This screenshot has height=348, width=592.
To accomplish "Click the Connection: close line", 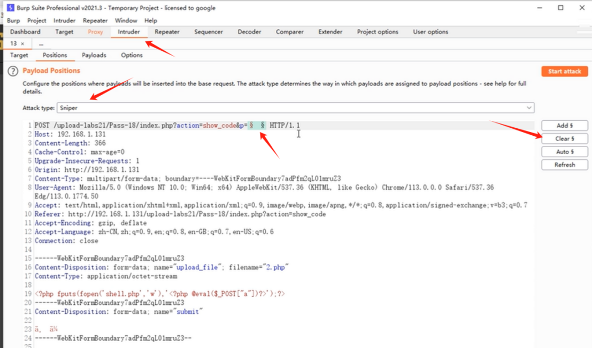I will click(x=66, y=241).
